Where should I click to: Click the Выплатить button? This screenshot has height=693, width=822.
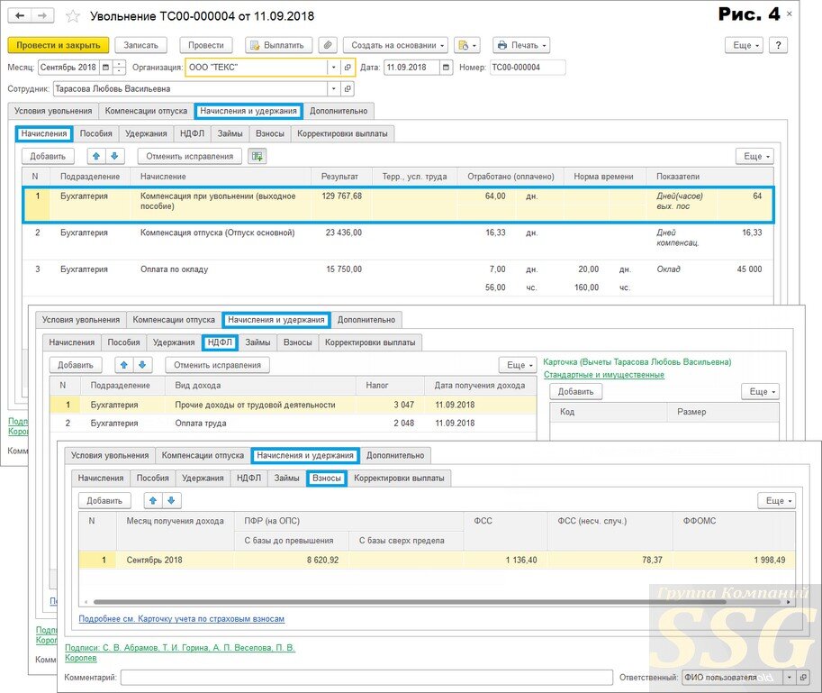coord(278,45)
